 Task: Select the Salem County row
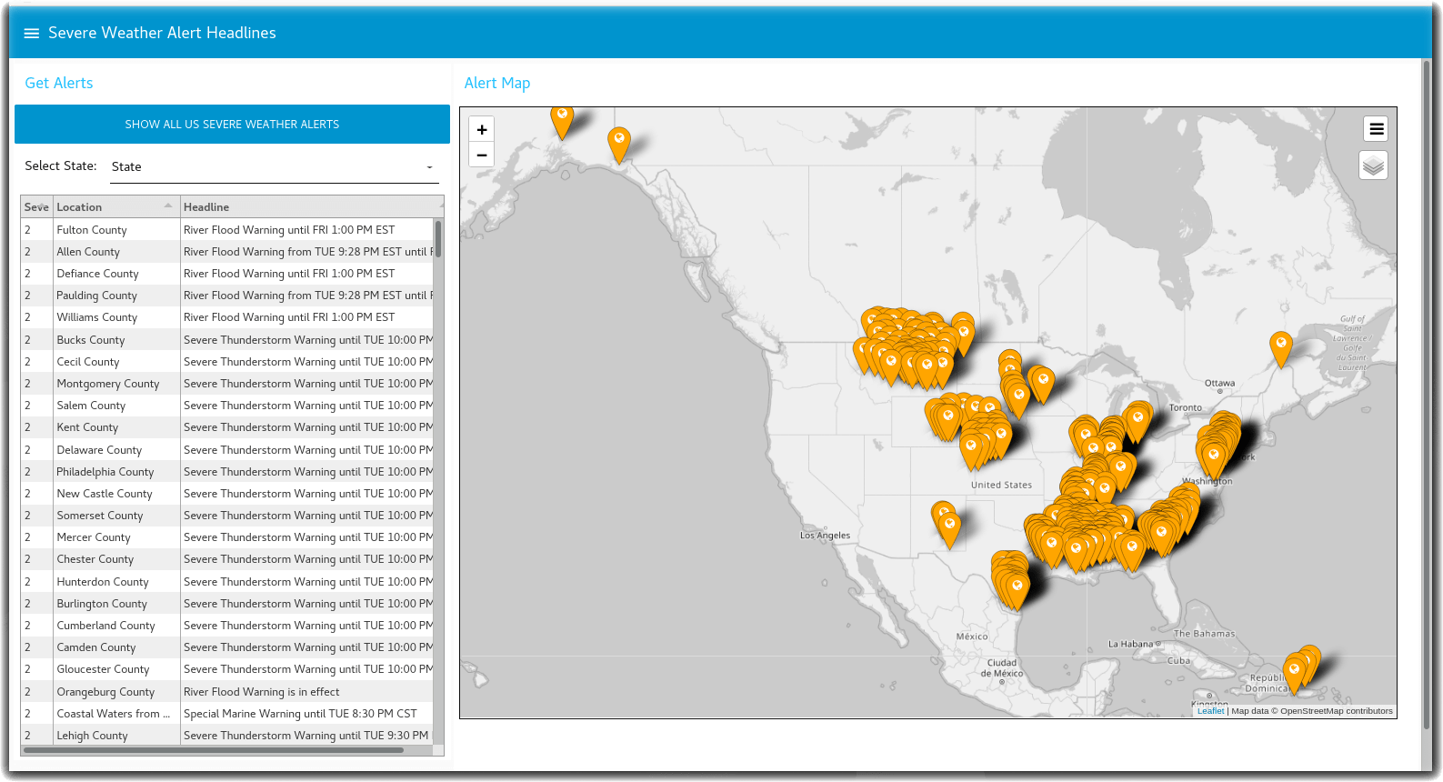[x=227, y=406]
